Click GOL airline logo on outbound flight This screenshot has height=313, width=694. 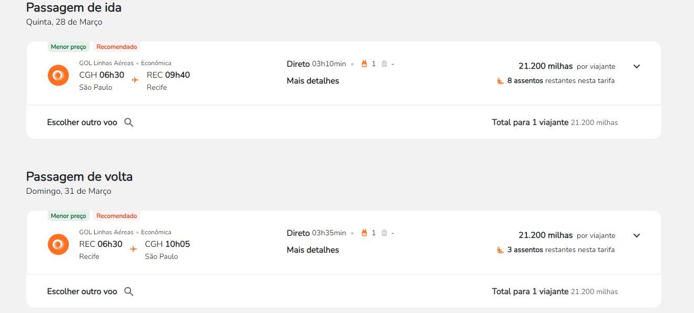tap(58, 75)
